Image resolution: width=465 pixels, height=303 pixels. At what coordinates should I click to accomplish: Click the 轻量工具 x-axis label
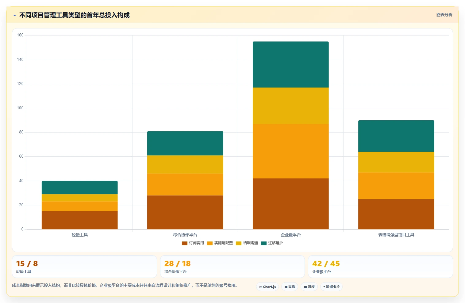pyautogui.click(x=80, y=235)
